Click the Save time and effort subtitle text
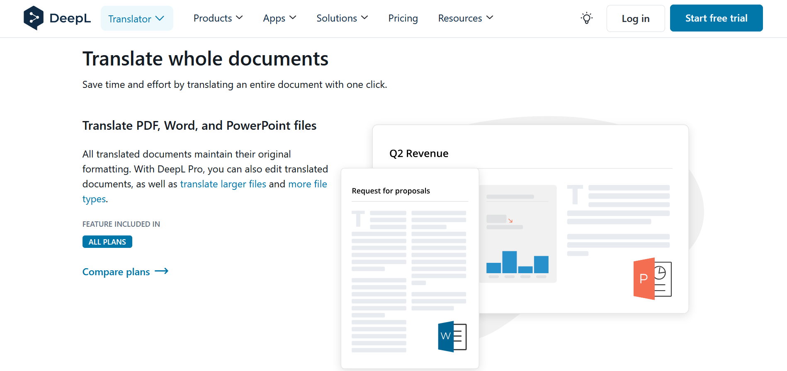 point(235,85)
